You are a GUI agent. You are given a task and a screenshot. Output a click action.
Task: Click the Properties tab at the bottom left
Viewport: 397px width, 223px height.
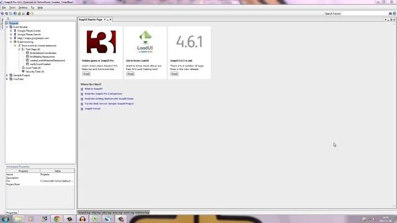[12, 213]
